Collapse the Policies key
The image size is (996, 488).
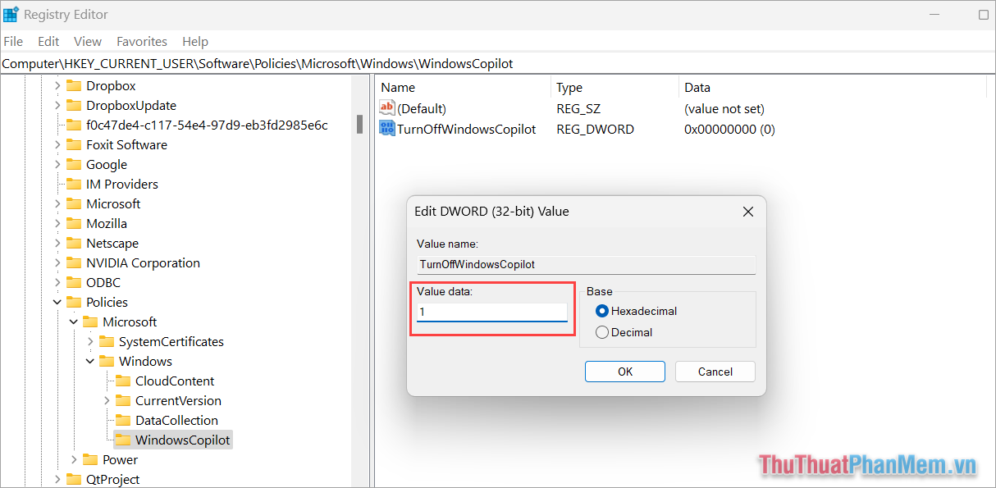point(57,302)
